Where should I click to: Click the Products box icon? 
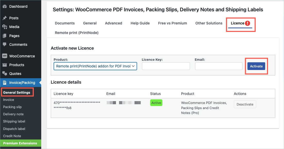[5, 65]
